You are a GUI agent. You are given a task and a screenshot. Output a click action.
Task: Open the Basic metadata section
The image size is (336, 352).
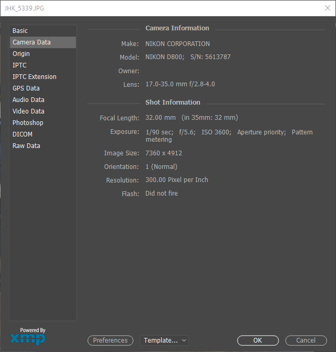pyautogui.click(x=43, y=31)
